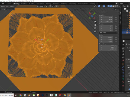Click the blue Z axis on navigation gizmo
Image resolution: width=130 pixels, height=97 pixels.
point(92,16)
